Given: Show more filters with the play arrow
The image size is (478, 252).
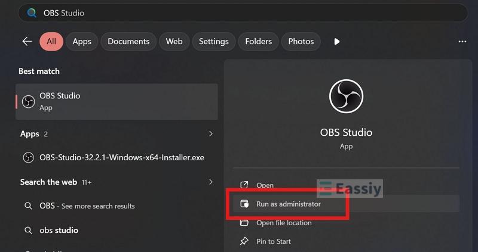Looking at the screenshot, I should [x=336, y=42].
